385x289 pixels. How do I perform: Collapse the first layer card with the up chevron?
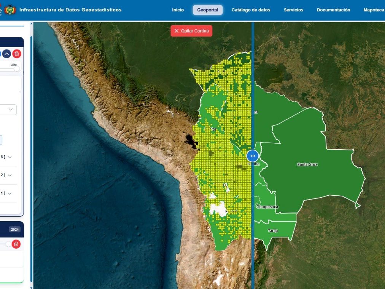click(x=7, y=54)
